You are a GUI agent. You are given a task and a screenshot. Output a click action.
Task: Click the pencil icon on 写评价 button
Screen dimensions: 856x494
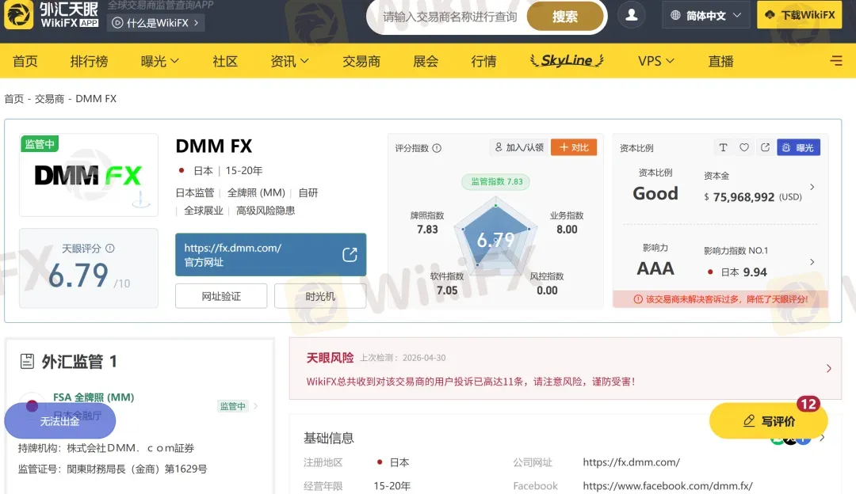748,420
